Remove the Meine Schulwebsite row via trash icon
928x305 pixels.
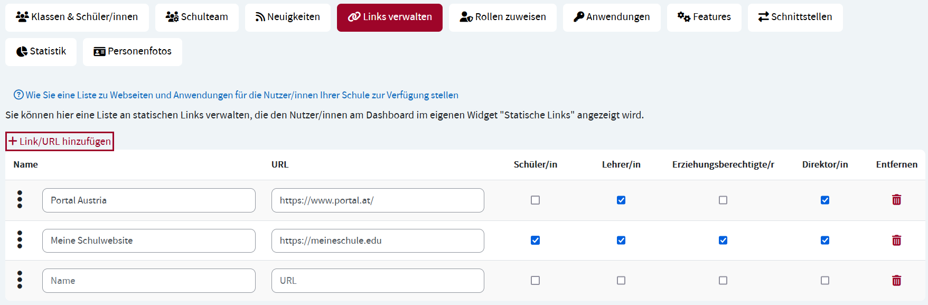(x=896, y=241)
